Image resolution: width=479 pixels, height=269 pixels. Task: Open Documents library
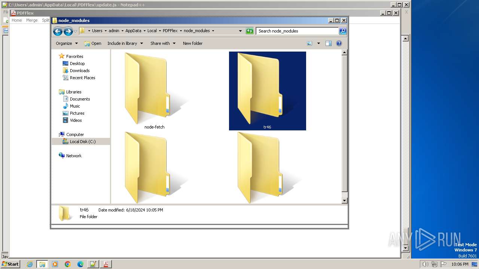click(x=80, y=99)
